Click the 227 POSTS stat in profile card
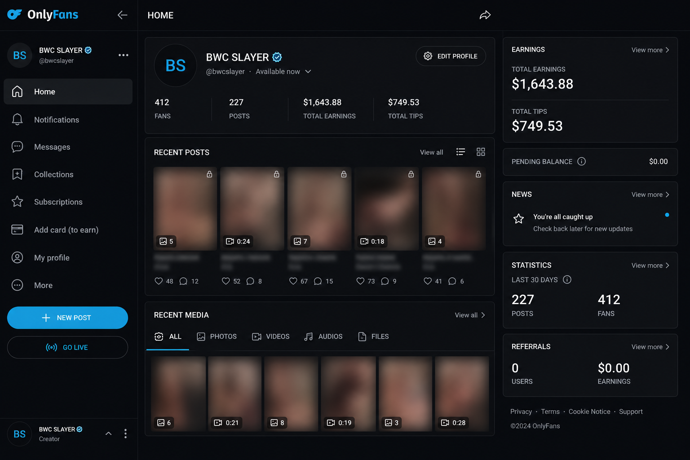Viewport: 690px width, 460px height. click(x=239, y=109)
